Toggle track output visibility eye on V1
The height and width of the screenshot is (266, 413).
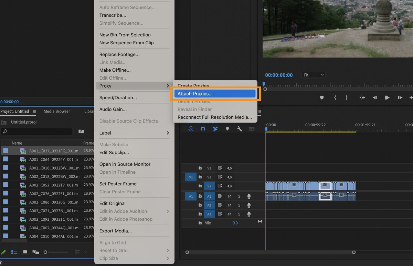pos(230,186)
